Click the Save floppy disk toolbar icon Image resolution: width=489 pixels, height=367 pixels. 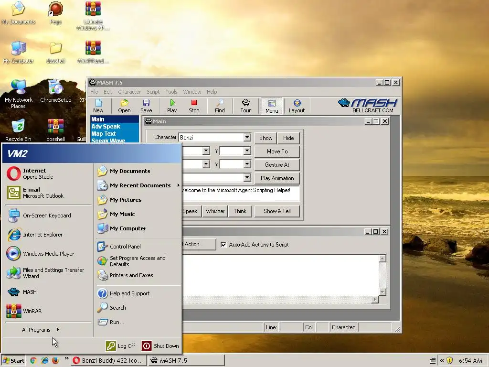click(146, 106)
